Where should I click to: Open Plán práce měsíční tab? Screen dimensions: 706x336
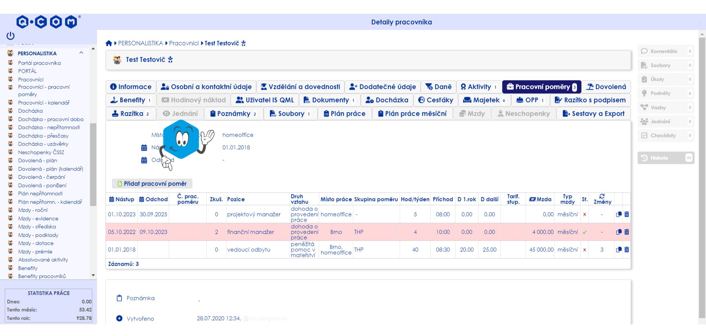[x=412, y=114]
